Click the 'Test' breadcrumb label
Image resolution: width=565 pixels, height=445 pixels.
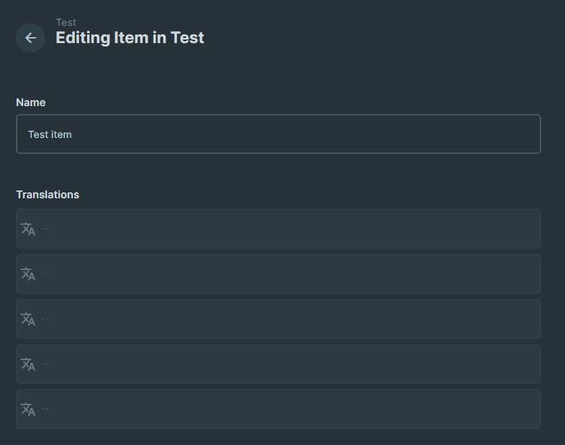66,22
